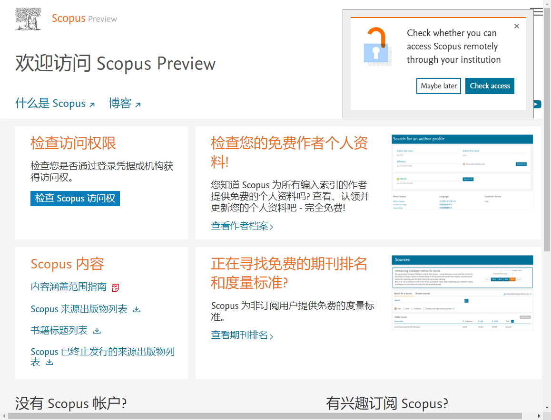This screenshot has width=551, height=420.
Task: Click 检查您的免费作者个人资料 heading
Action: coord(289,153)
